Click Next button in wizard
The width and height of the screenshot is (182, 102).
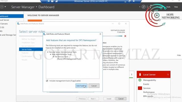(x=94, y=99)
